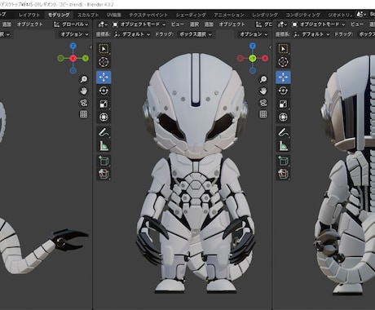Click the zoom magnifier in left viewport
Image resolution: width=375 pixels, height=310 pixels.
(x=84, y=79)
